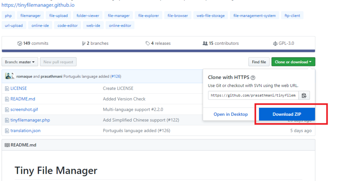The image size is (340, 181).
Task: Click the file icon next to tinyfilemanager.php
Action: 7,120
